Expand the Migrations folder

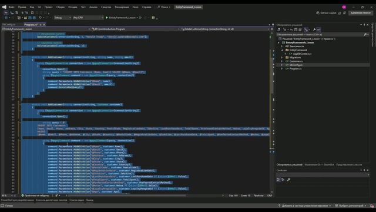(x=282, y=58)
